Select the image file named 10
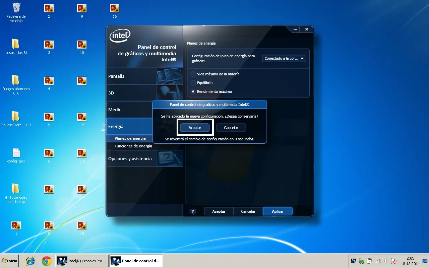Screen dimensions: 429x268 pos(82,47)
